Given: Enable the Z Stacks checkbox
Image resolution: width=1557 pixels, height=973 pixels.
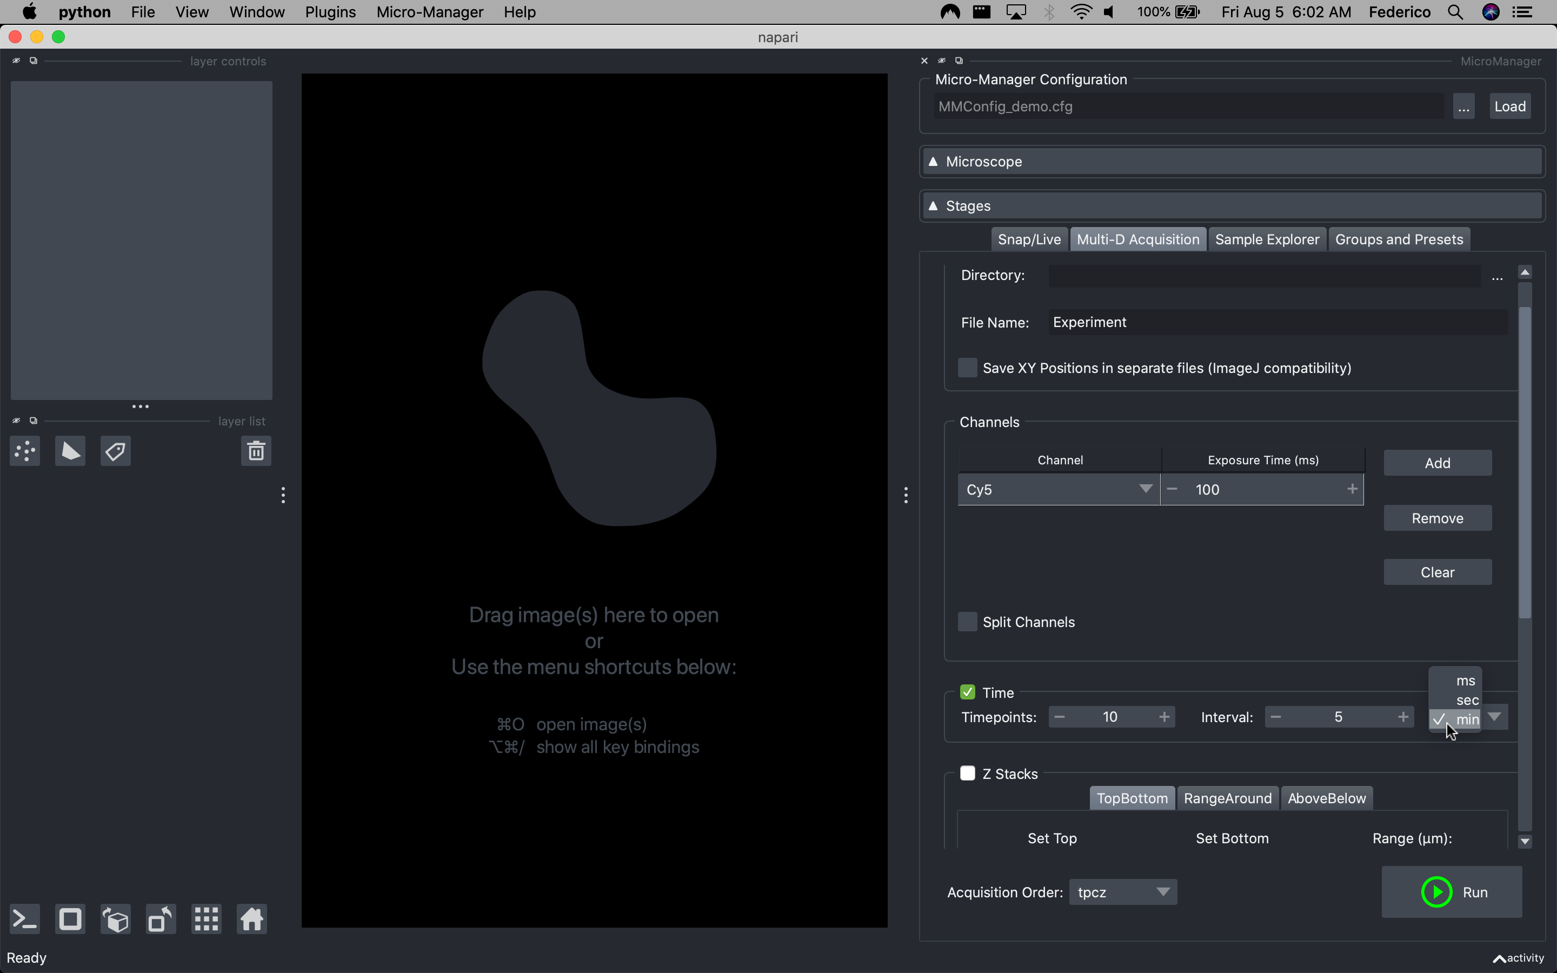Looking at the screenshot, I should 967,773.
